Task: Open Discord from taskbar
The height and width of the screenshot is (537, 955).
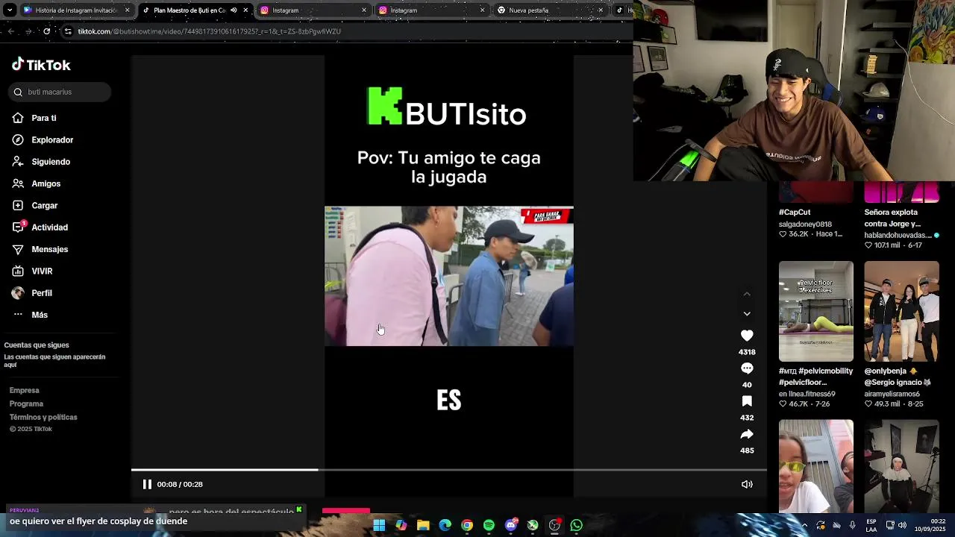Action: [x=511, y=525]
